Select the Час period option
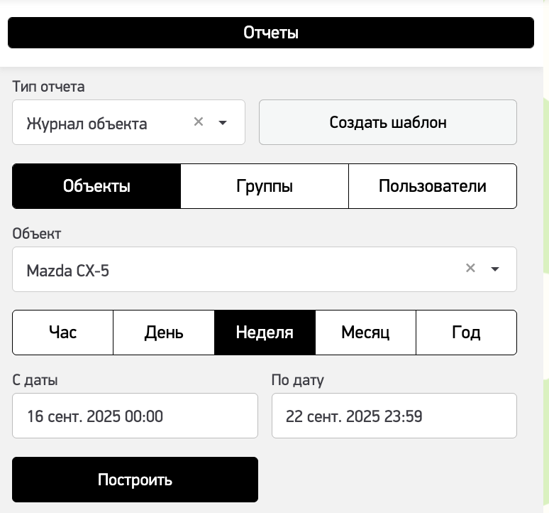The height and width of the screenshot is (513, 549). [x=63, y=332]
